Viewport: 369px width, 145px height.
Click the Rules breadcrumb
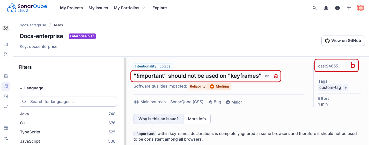(58, 25)
